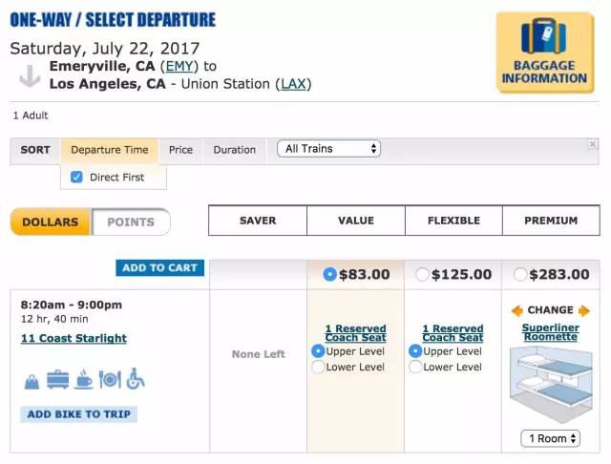
Task: Click the dining plate and utensils icon
Action: (110, 379)
